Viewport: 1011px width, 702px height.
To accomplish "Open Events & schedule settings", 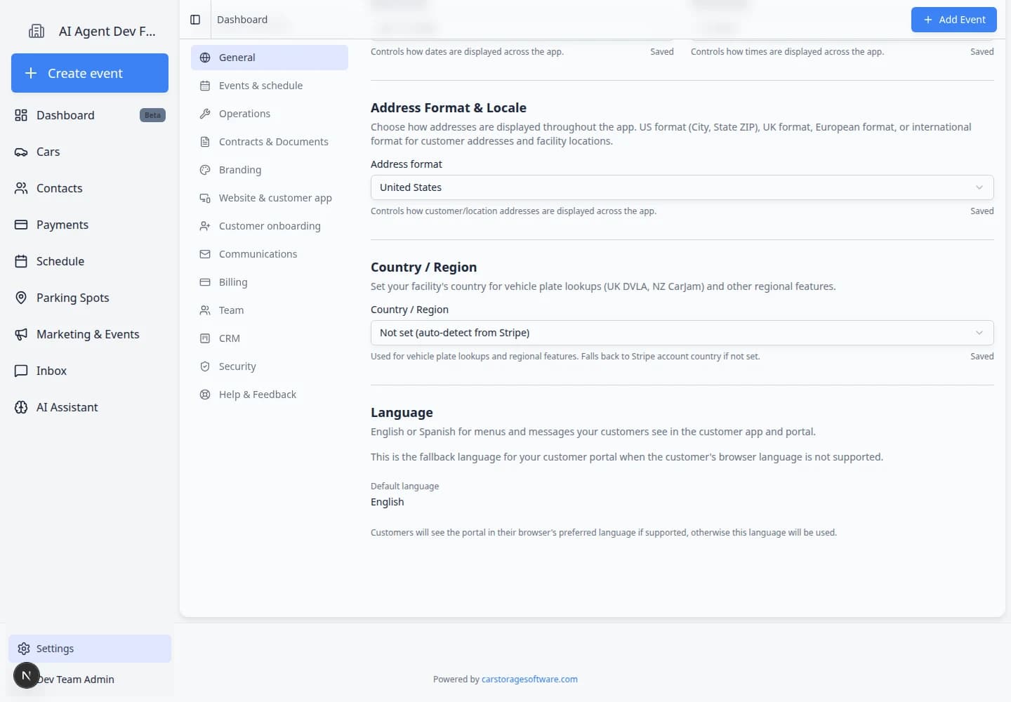I will click(x=270, y=86).
